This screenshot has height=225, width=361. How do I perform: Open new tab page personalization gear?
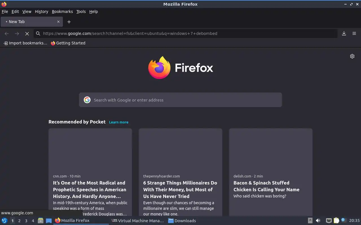352,56
